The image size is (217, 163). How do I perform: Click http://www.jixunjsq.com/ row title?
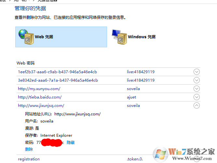(41, 106)
